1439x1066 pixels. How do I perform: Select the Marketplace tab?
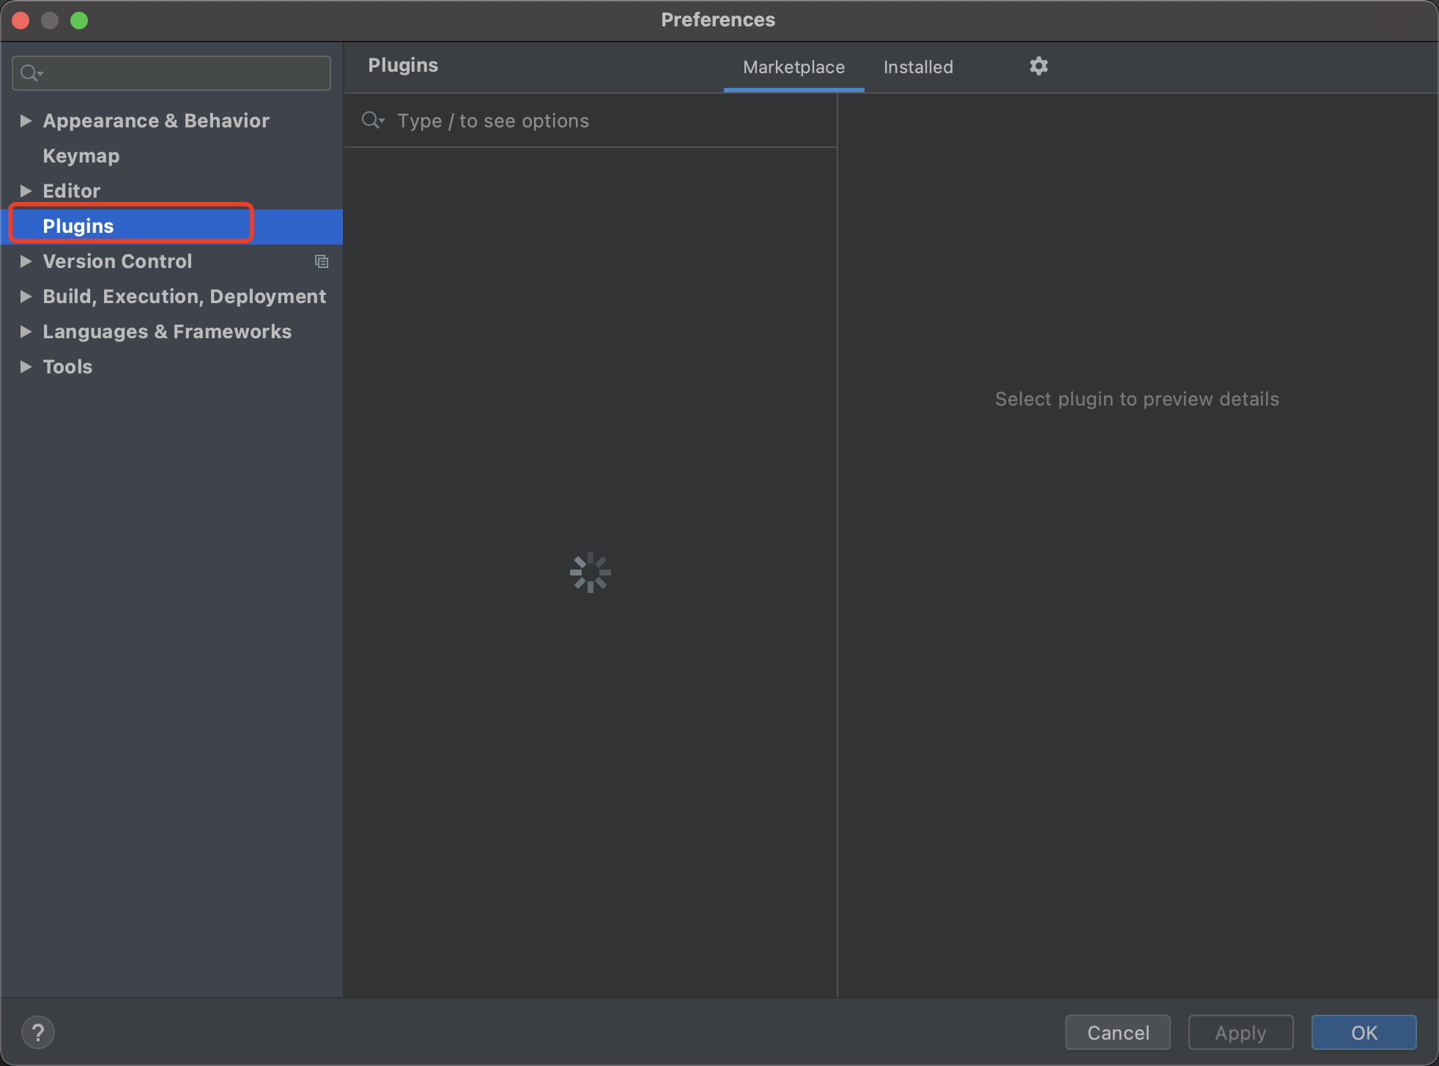pyautogui.click(x=794, y=67)
